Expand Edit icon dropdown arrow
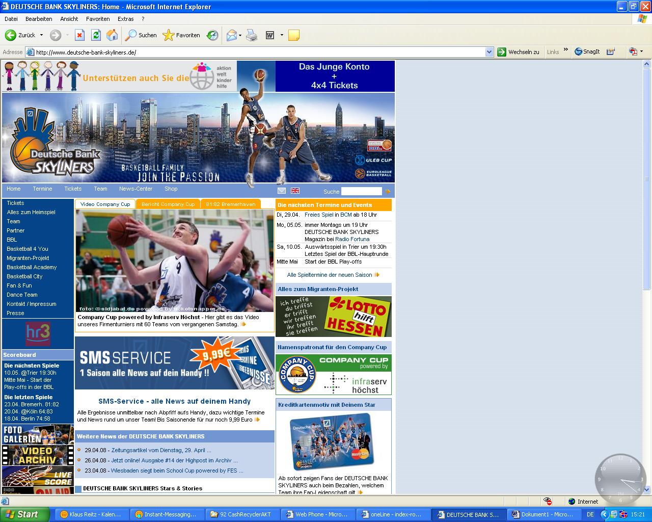652x522 pixels. [281, 35]
